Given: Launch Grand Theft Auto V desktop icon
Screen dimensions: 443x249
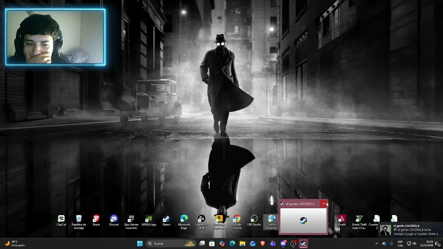Looking at the screenshot, I should (x=359, y=222).
